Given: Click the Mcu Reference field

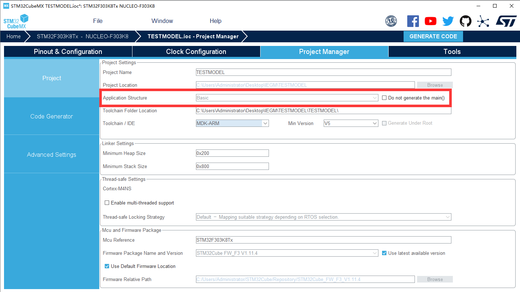Looking at the screenshot, I should click(323, 240).
